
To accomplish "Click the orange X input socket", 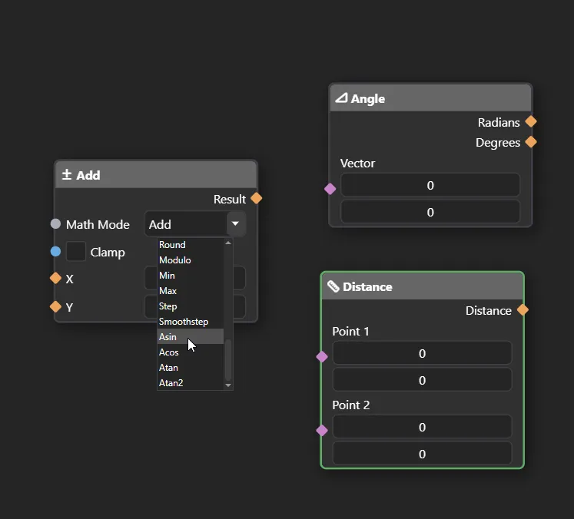I will [55, 278].
